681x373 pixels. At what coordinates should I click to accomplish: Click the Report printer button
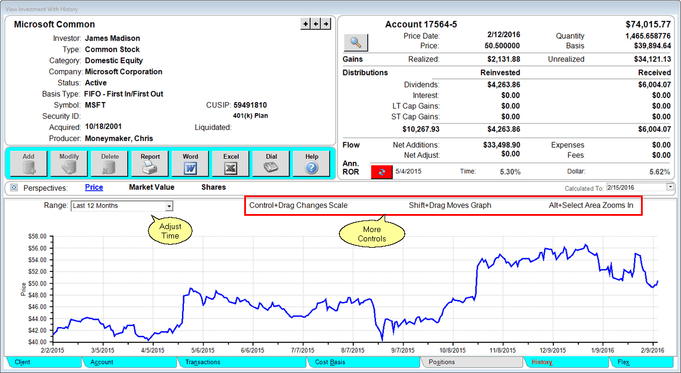click(150, 163)
